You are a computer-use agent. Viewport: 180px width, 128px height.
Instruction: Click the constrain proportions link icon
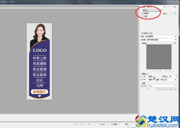pyautogui.click(x=154, y=78)
